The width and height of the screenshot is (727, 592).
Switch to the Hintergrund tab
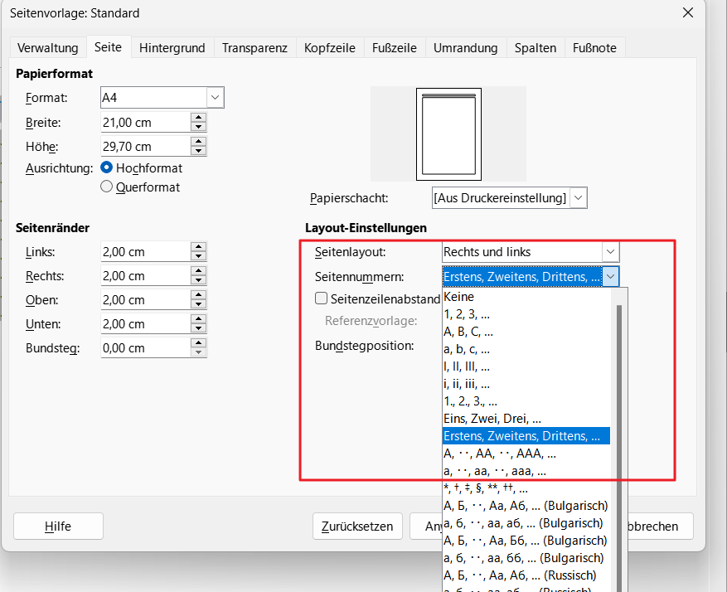click(172, 48)
